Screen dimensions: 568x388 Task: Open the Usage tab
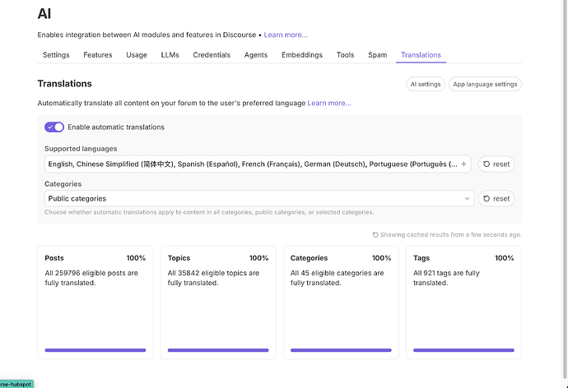click(137, 55)
